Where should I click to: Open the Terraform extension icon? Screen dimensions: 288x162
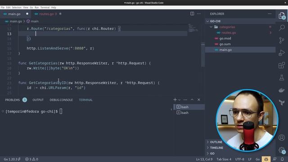[282, 102]
